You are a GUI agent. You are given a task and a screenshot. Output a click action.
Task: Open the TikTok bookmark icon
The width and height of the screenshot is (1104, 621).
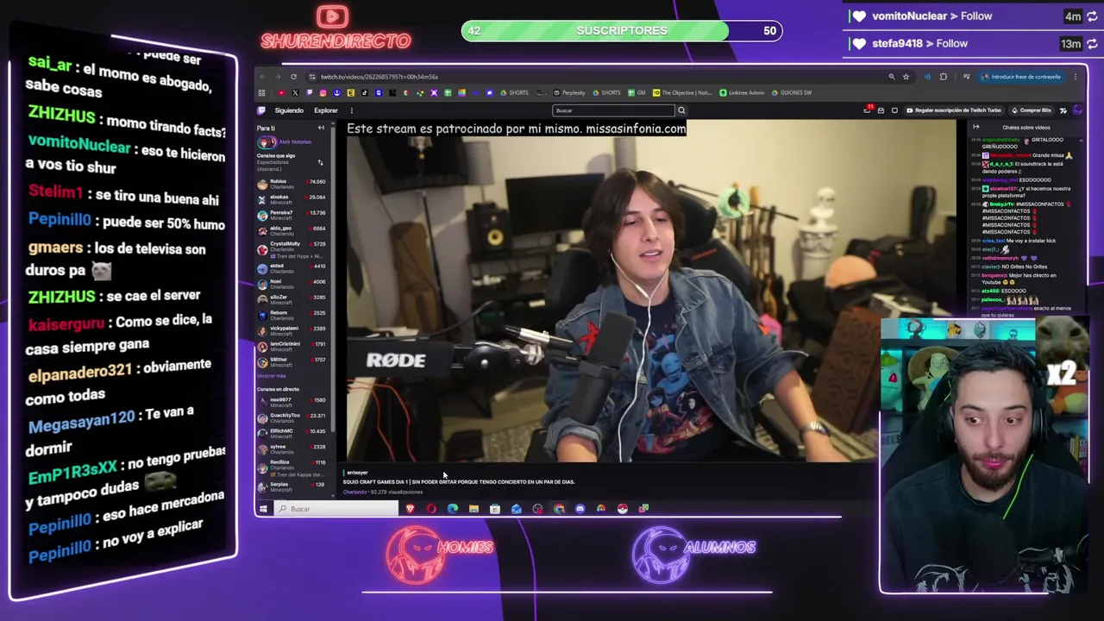click(x=364, y=93)
